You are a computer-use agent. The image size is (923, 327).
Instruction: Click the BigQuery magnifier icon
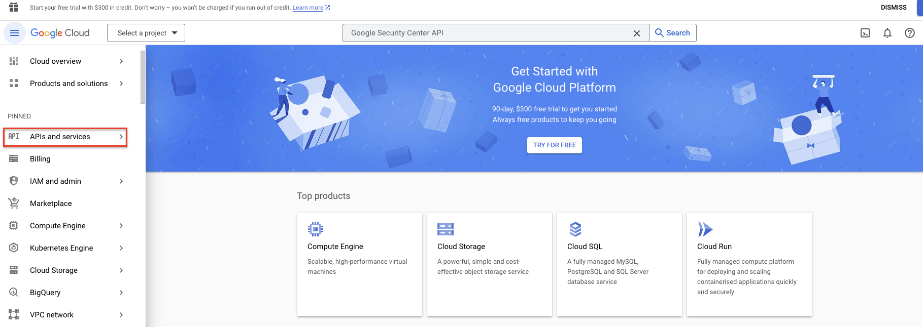[x=14, y=293]
